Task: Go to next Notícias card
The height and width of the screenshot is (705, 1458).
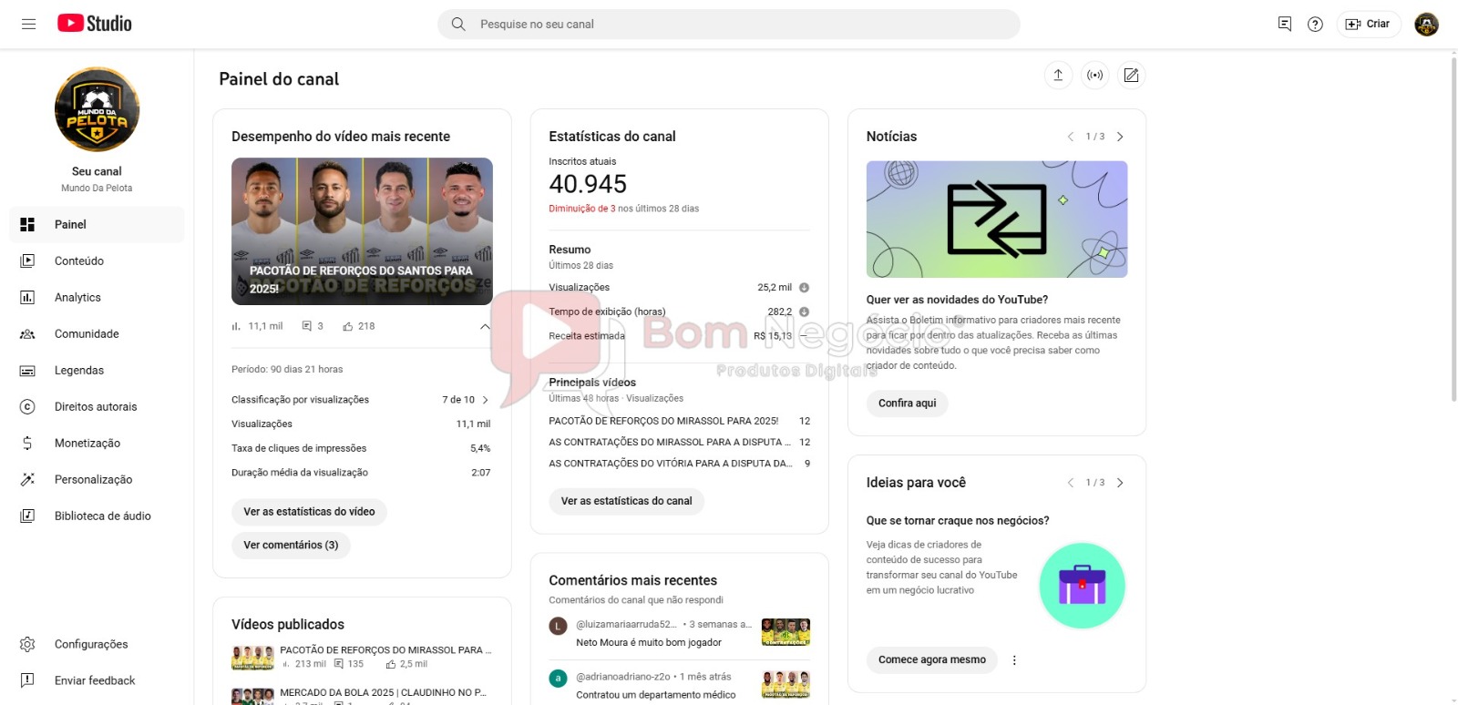Action: [x=1120, y=137]
